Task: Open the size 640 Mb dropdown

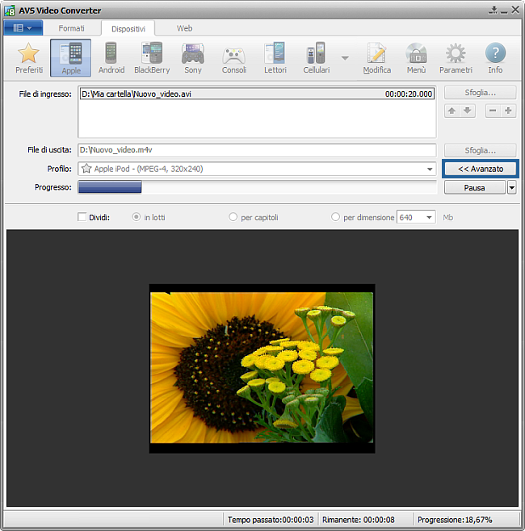Action: [x=428, y=217]
